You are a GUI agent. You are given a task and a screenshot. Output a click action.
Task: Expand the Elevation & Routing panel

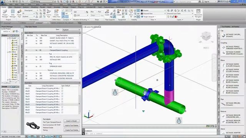point(81,20)
